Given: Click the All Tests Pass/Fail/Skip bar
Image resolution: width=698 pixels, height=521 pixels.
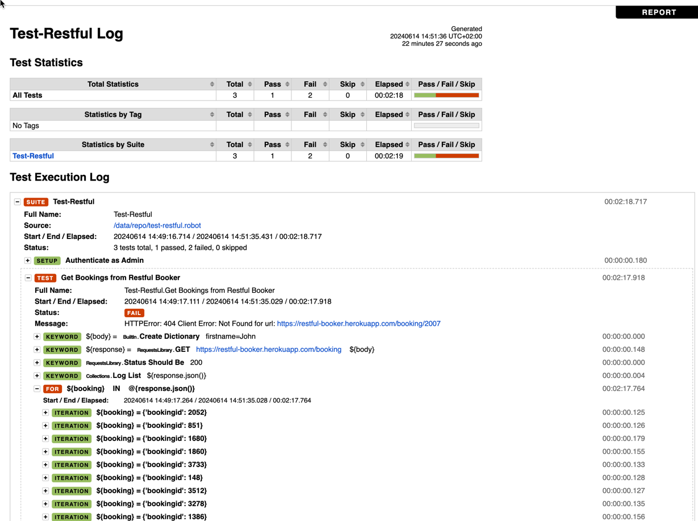Looking at the screenshot, I should pos(446,95).
